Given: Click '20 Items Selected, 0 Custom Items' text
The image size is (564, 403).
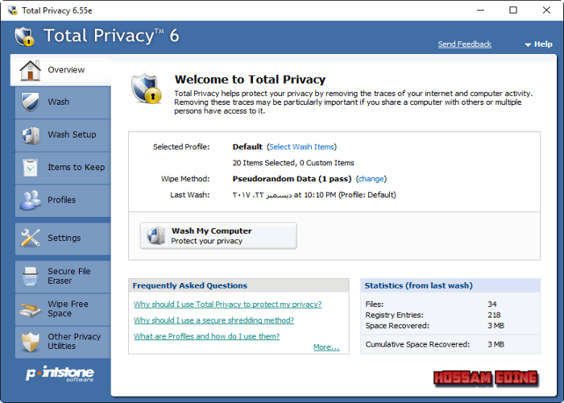Looking at the screenshot, I should coord(293,163).
